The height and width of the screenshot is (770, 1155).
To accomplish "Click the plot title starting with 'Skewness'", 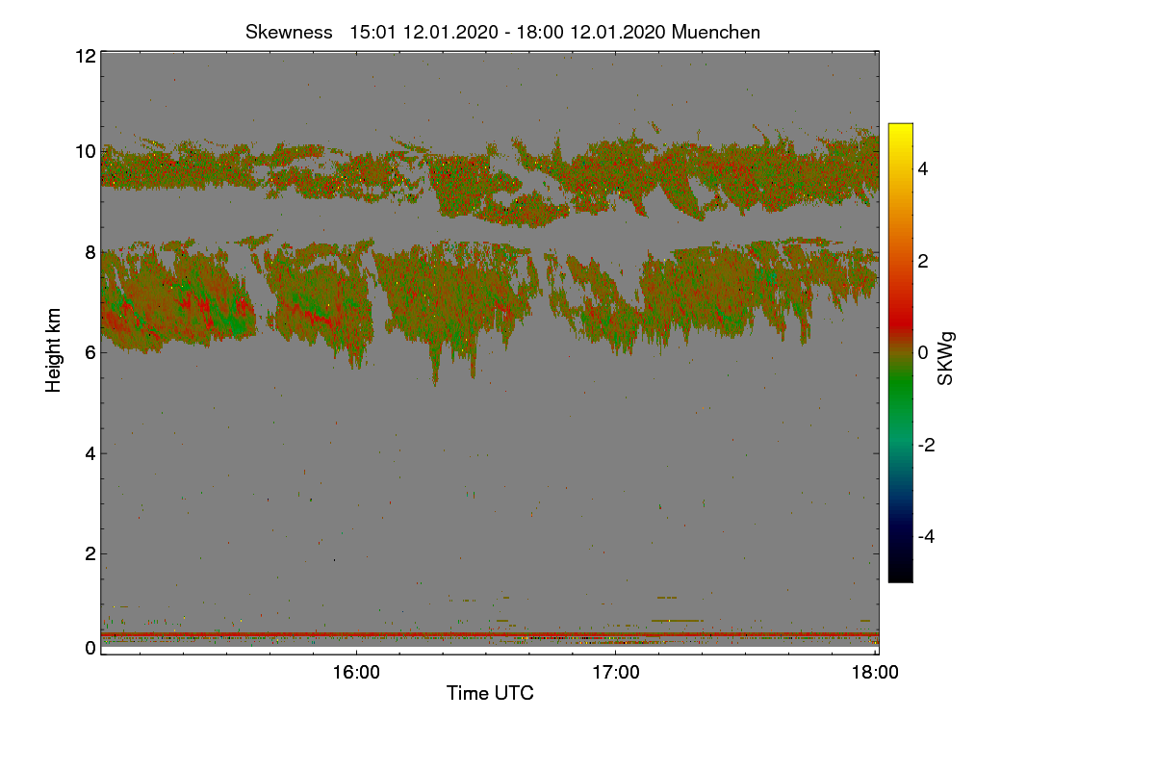I will tap(502, 32).
